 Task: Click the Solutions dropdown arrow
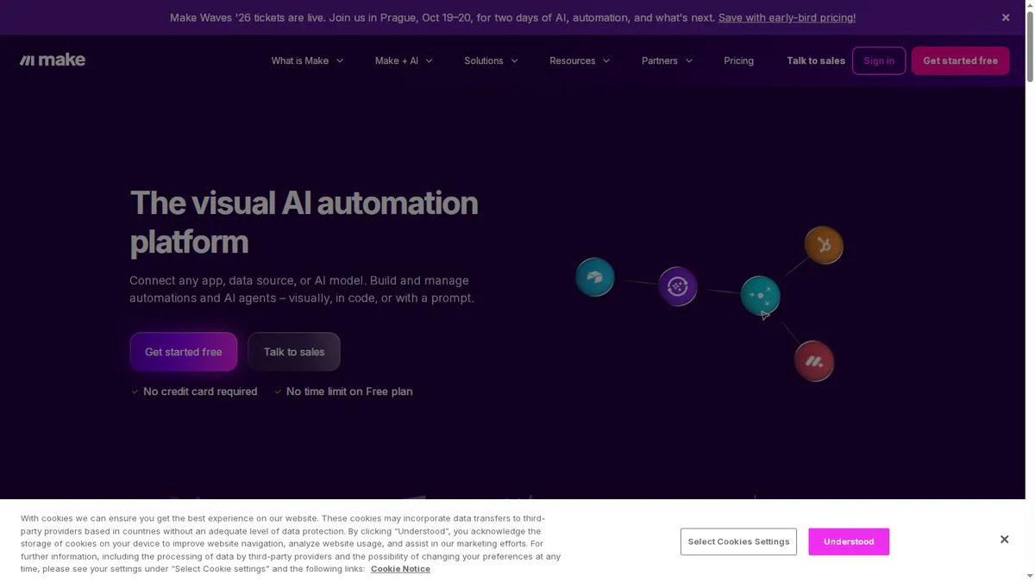click(x=514, y=61)
